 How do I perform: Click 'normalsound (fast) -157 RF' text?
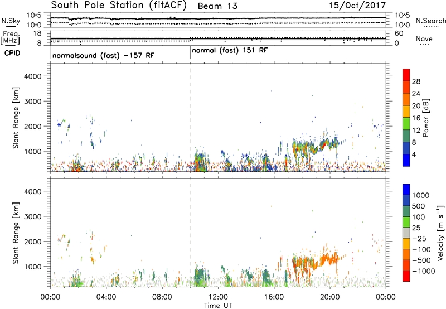(103, 55)
